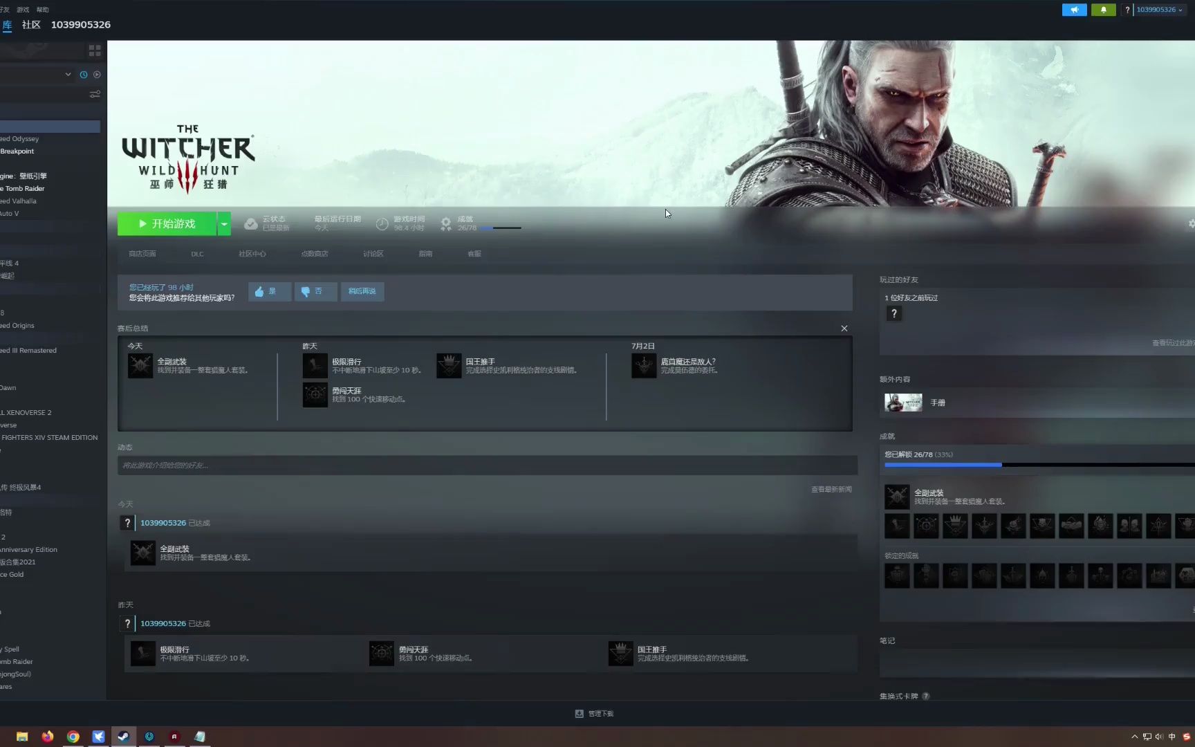Click first locked achievement icon under 锁定的成就

tap(897, 575)
